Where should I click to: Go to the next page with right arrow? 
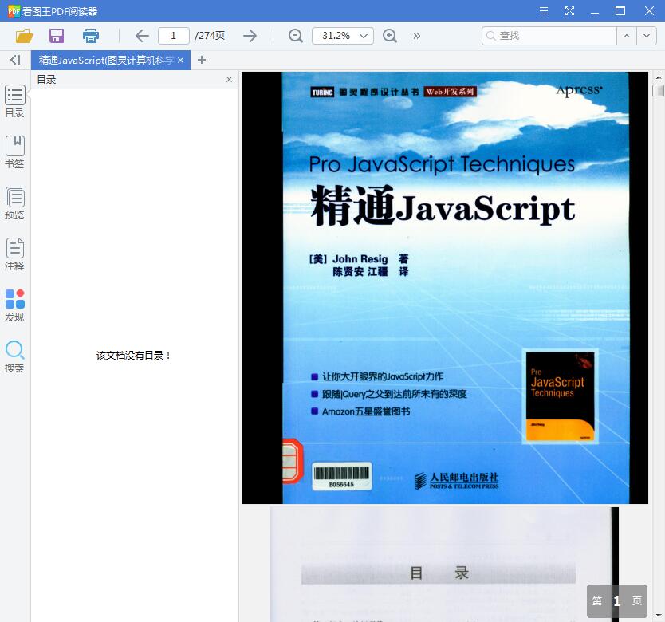[x=250, y=36]
